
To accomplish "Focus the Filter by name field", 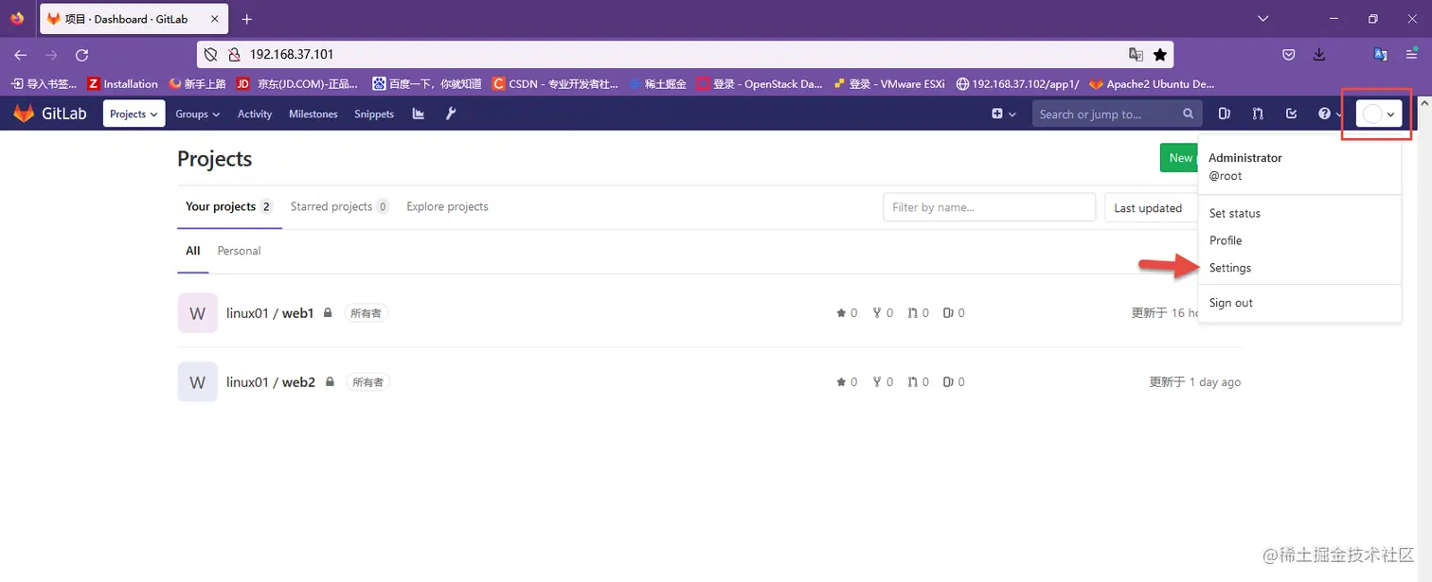I will (989, 207).
